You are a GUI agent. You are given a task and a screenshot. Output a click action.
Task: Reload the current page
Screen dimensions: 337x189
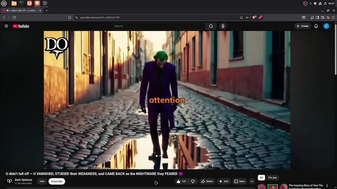click(x=14, y=17)
